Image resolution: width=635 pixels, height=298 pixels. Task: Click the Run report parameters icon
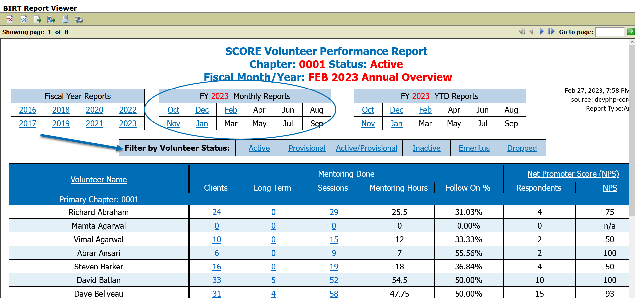tap(24, 20)
